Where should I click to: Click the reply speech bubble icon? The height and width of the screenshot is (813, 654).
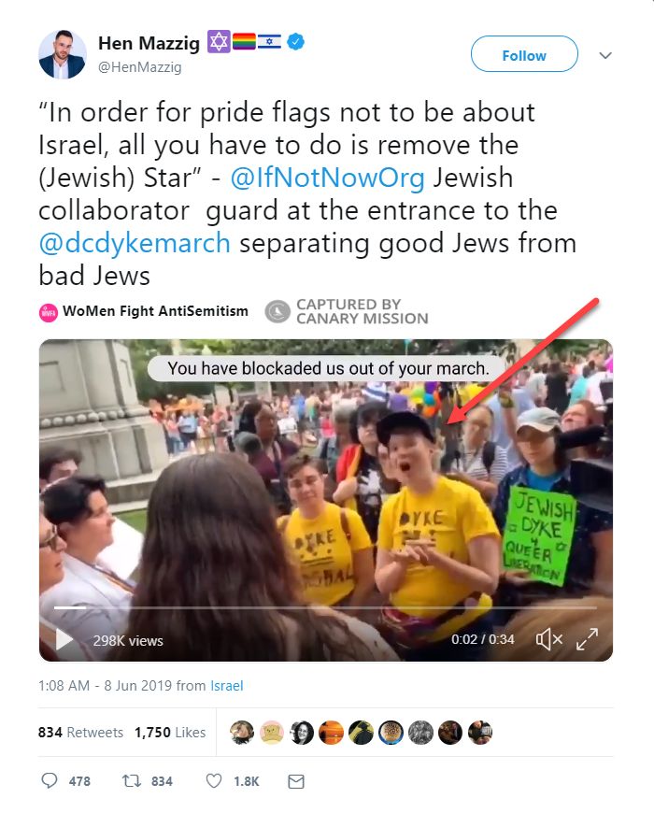[50, 780]
